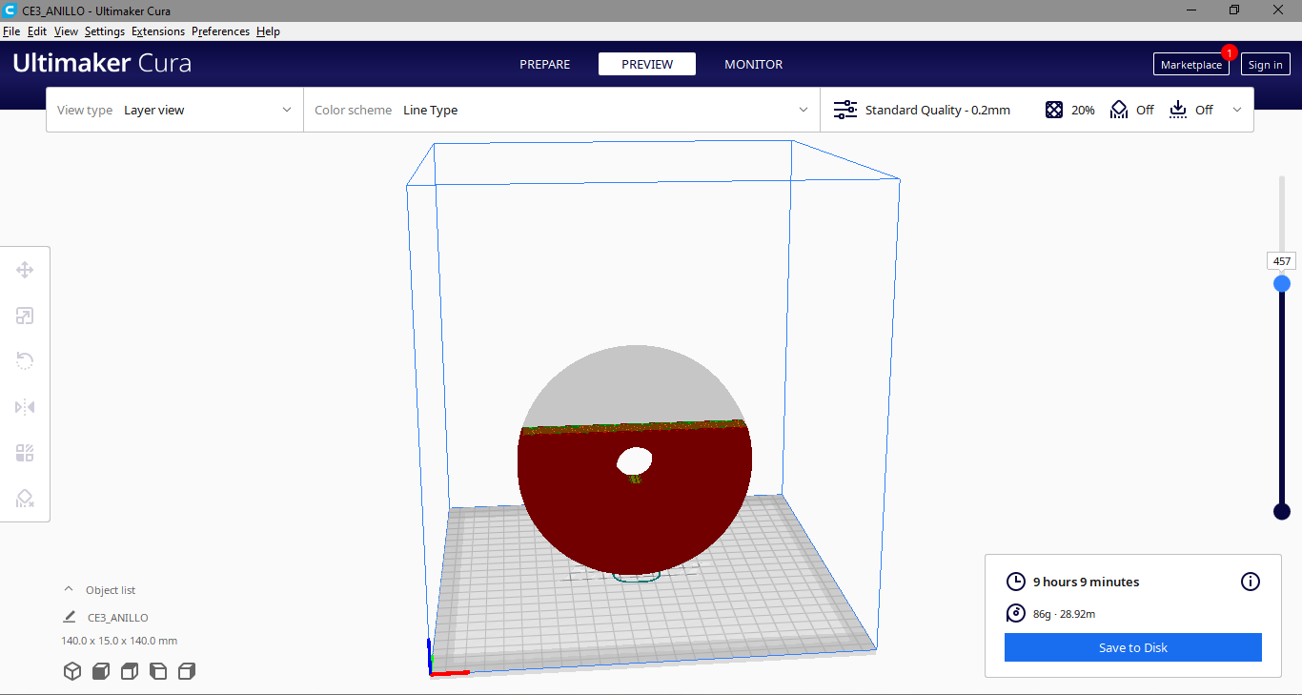Open the View type dropdown

coord(174,110)
